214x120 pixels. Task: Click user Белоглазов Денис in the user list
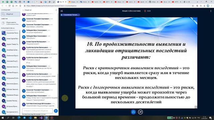(x=10, y=84)
